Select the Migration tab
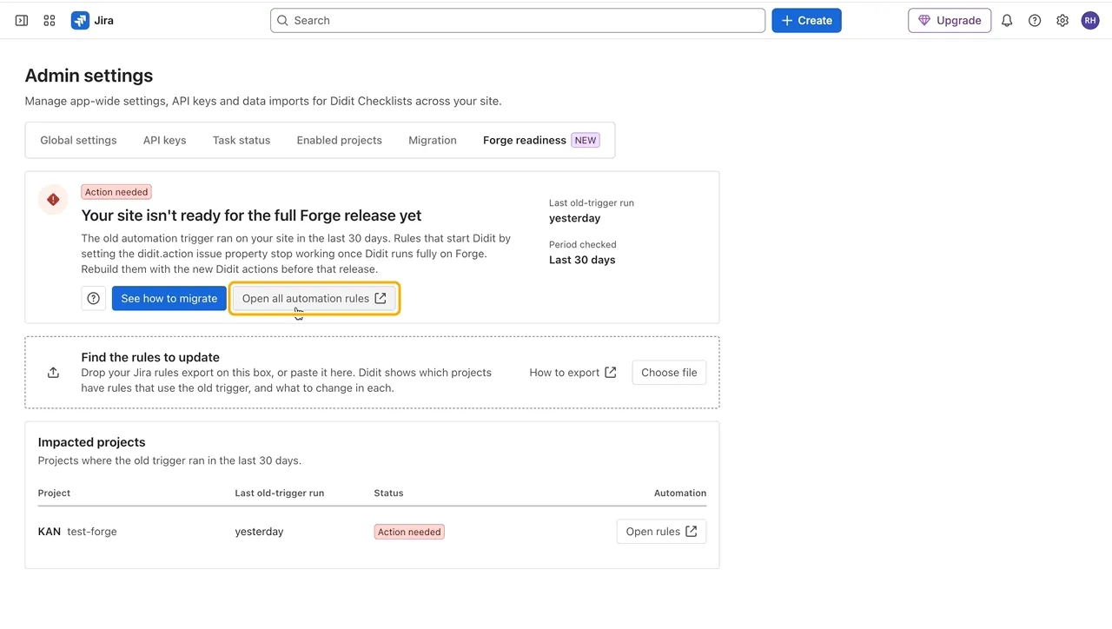The image size is (1112, 629). [433, 140]
